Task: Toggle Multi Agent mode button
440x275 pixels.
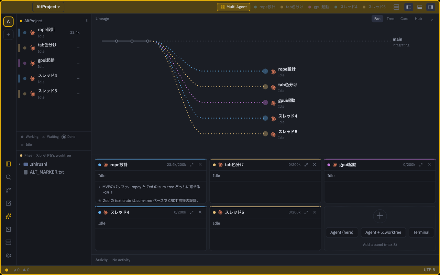Action: click(x=233, y=7)
